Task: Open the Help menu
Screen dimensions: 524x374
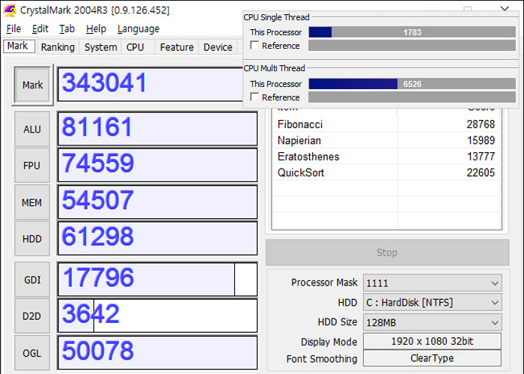Action: pos(96,28)
